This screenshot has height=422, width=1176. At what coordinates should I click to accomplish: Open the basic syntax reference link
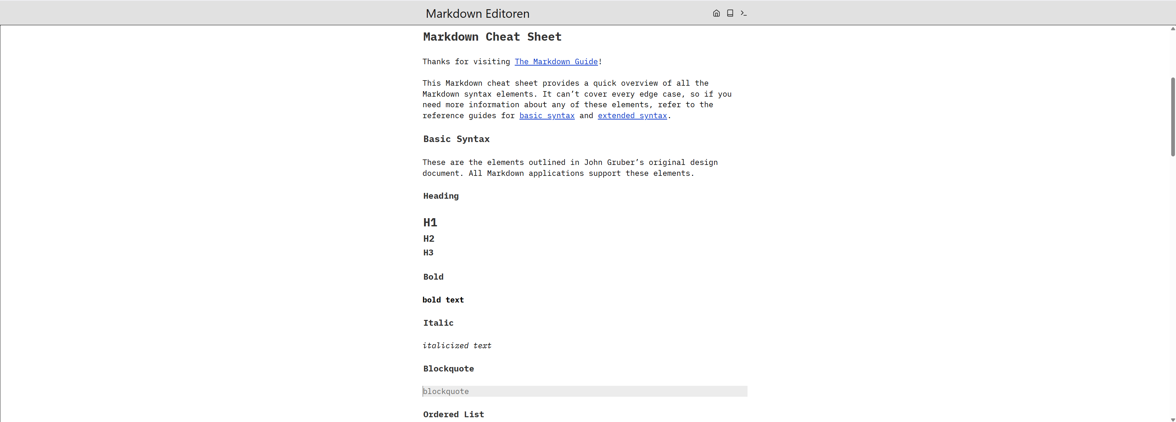[x=546, y=116]
